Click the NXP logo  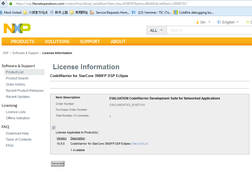tap(17, 28)
